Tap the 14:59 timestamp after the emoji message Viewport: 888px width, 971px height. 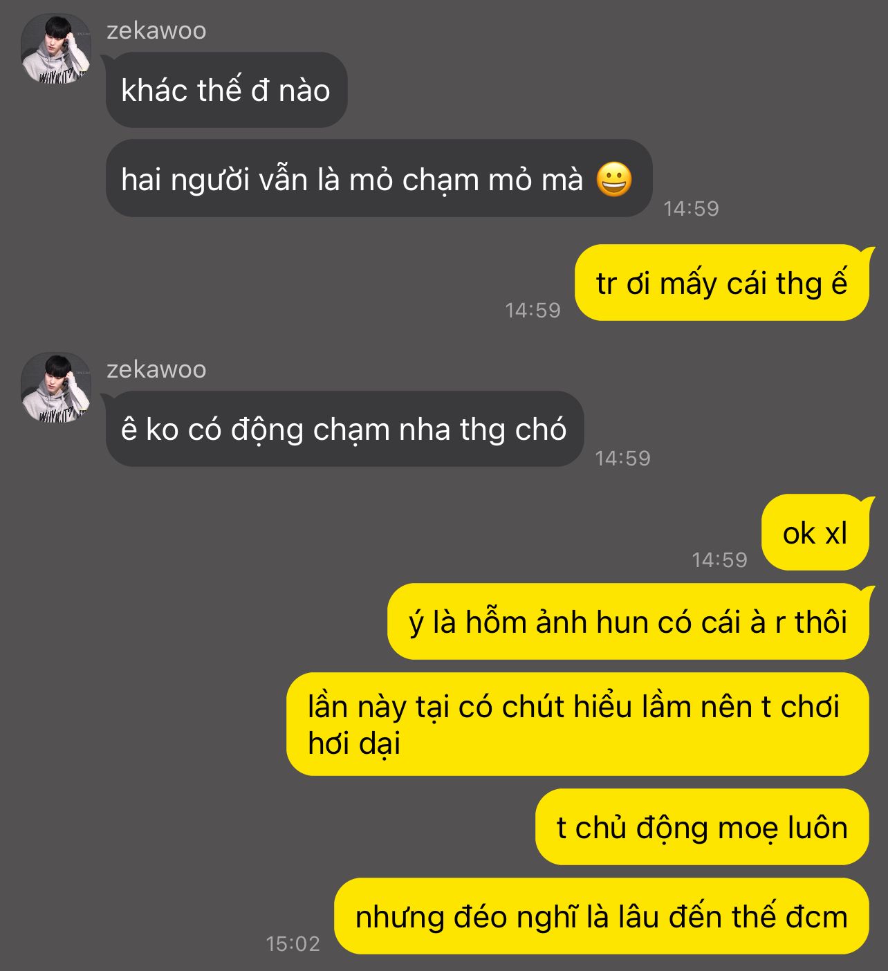click(692, 208)
